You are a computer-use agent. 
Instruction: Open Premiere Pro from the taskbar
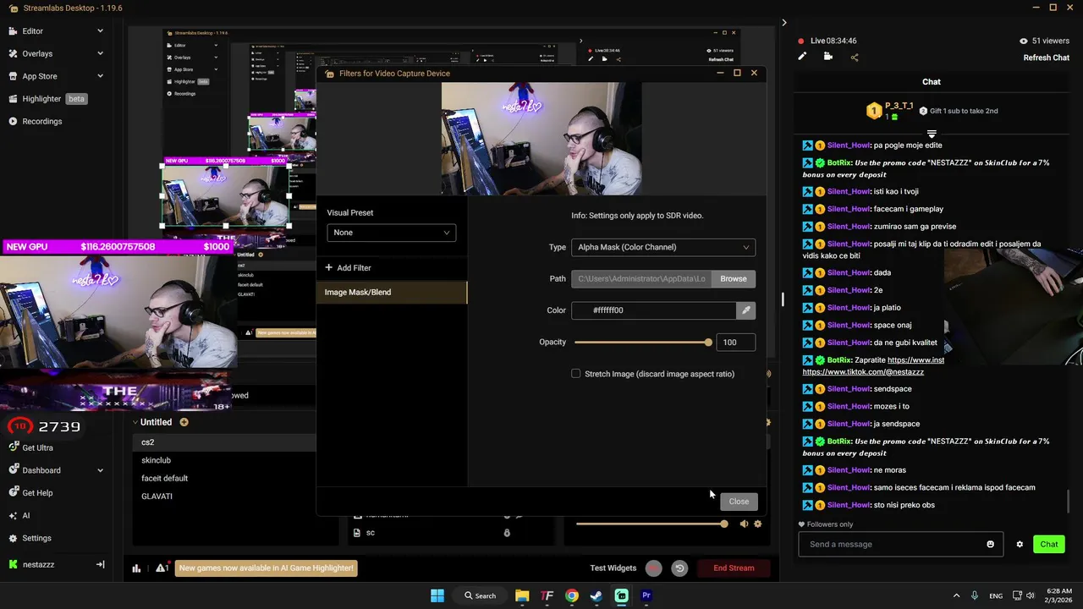646,595
